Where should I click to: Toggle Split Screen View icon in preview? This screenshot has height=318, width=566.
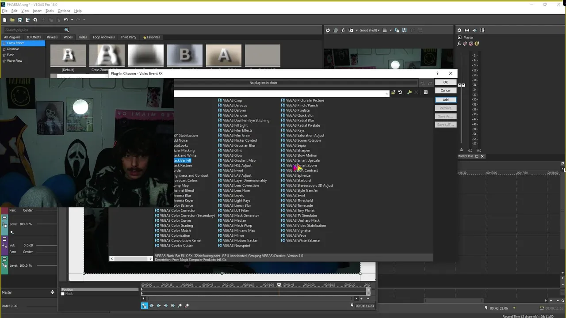click(x=351, y=30)
